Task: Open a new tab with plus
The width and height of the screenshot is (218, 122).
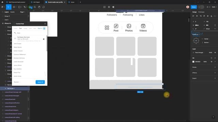Action: tap(80, 2)
